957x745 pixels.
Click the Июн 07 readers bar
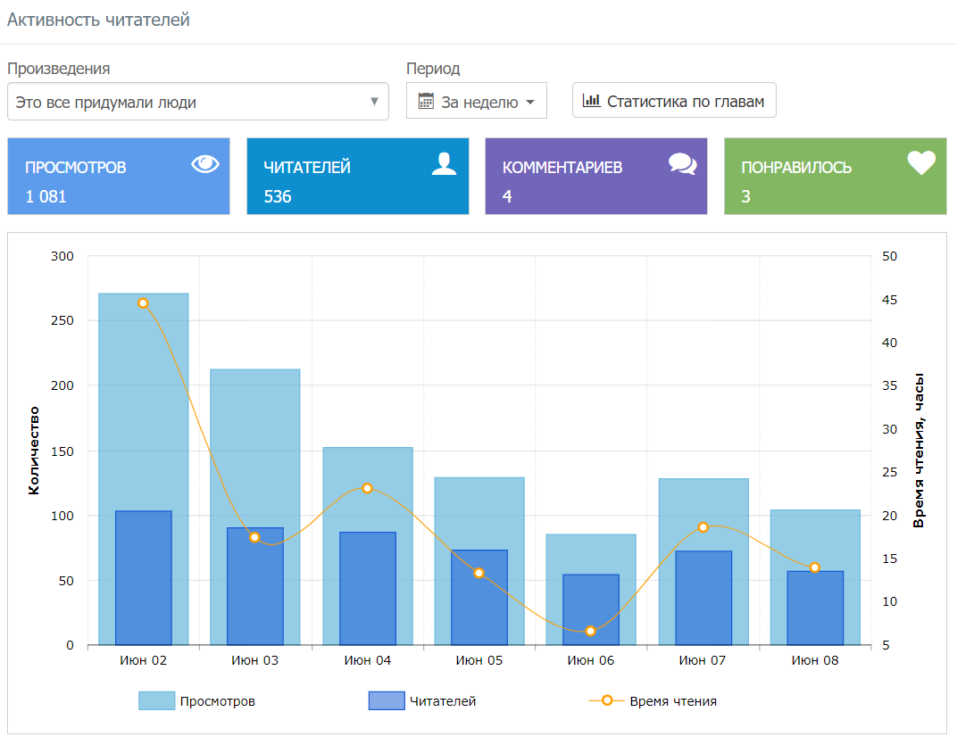click(703, 598)
